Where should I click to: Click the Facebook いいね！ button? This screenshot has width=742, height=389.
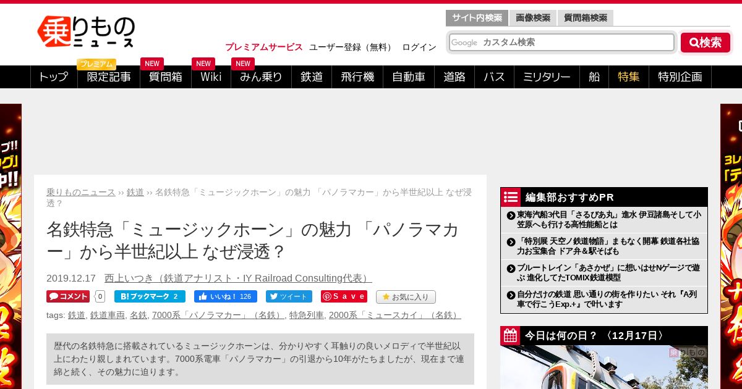pos(226,296)
